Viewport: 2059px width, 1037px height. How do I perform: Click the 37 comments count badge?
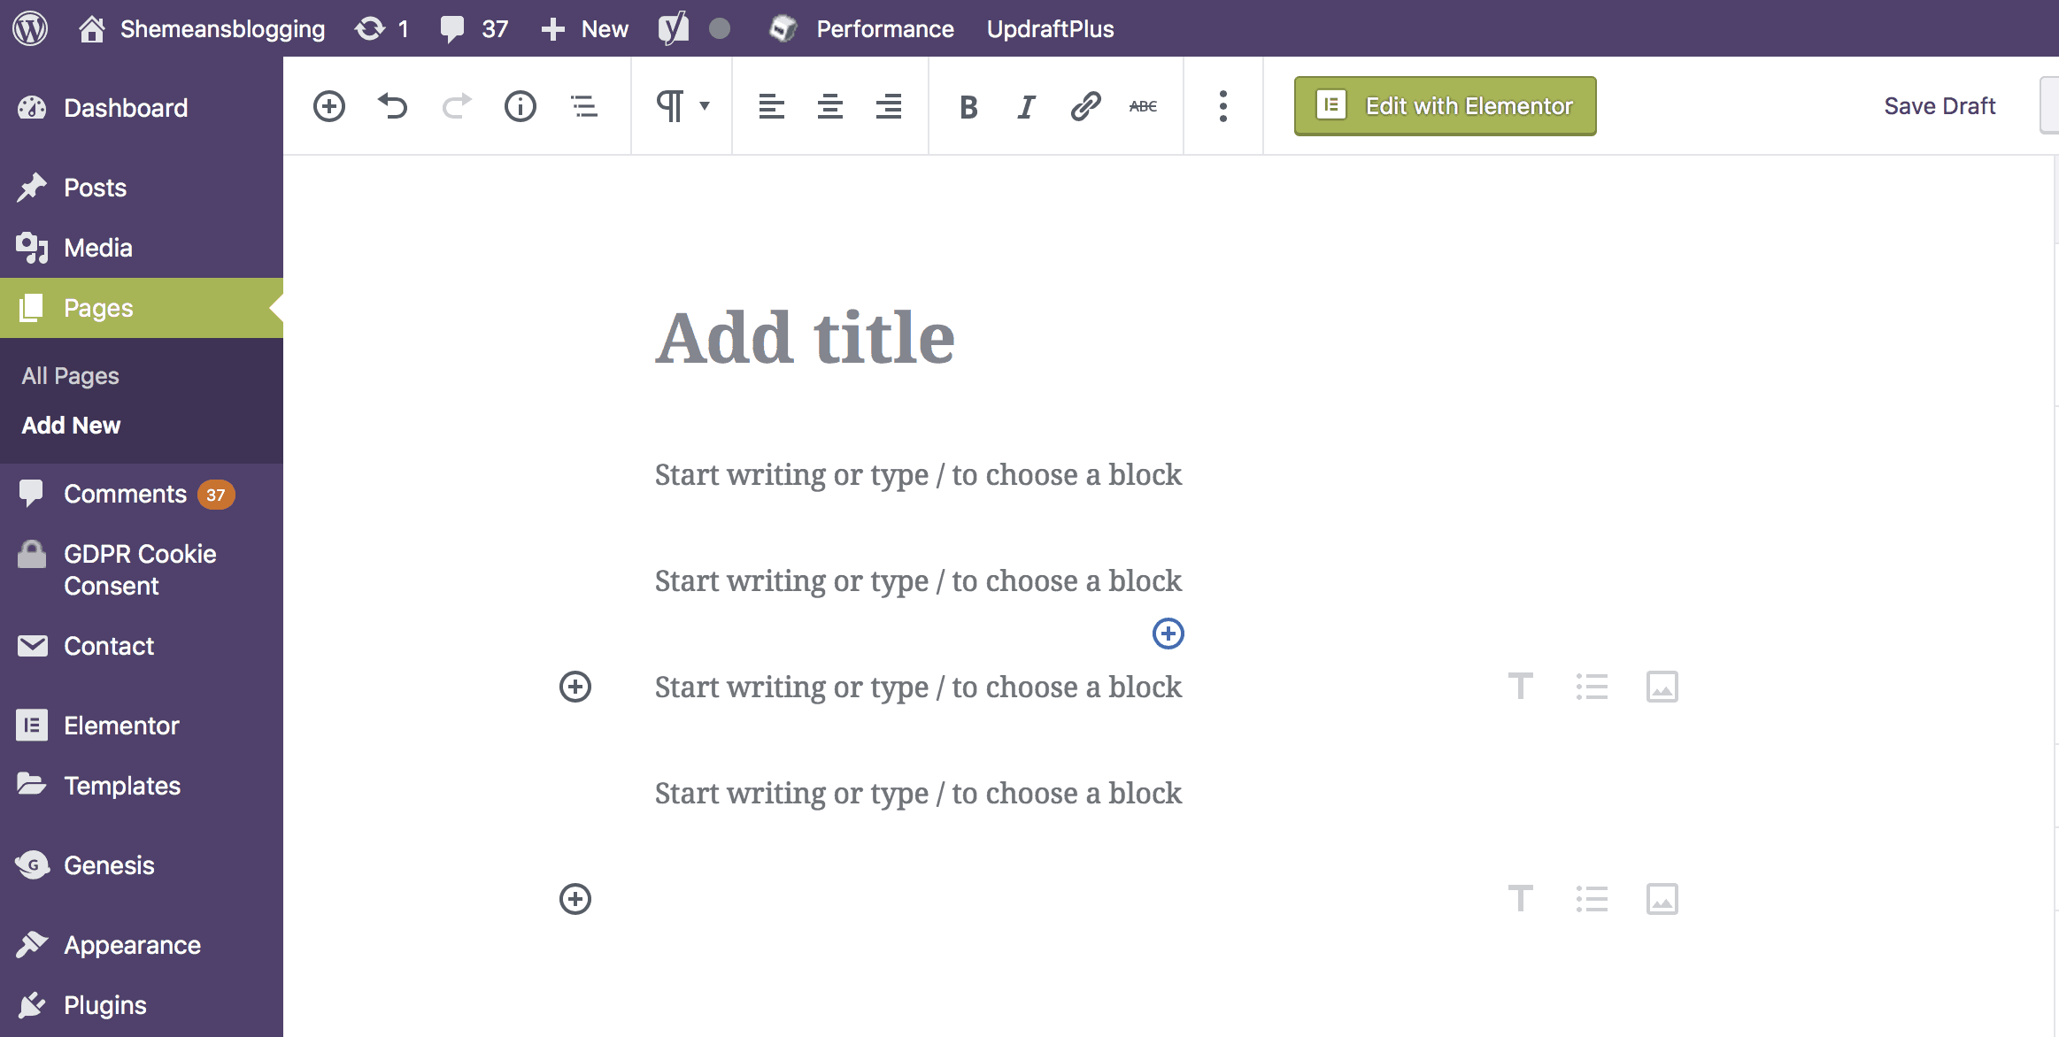coord(216,495)
